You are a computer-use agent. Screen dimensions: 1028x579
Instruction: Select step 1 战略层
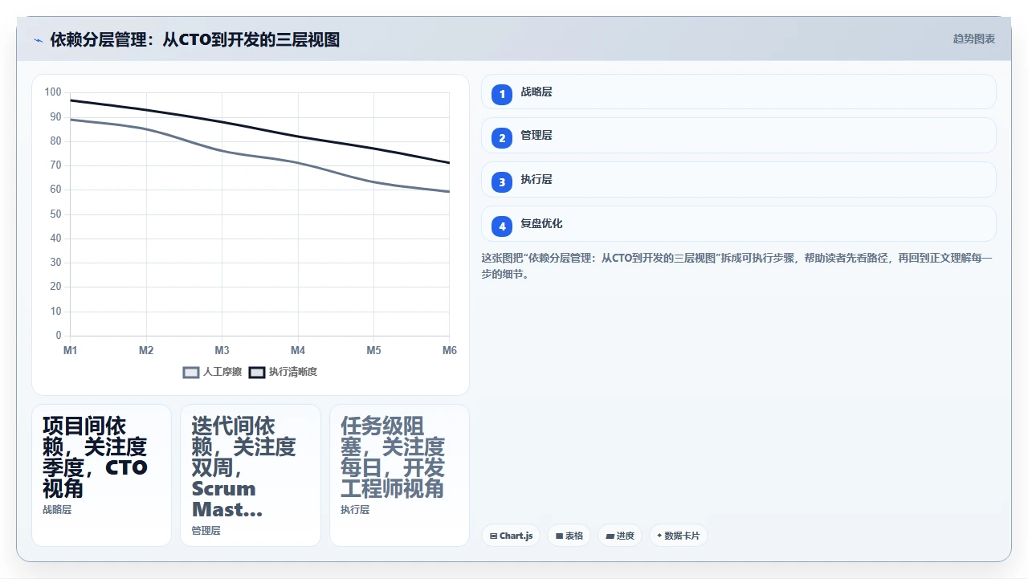tap(738, 92)
